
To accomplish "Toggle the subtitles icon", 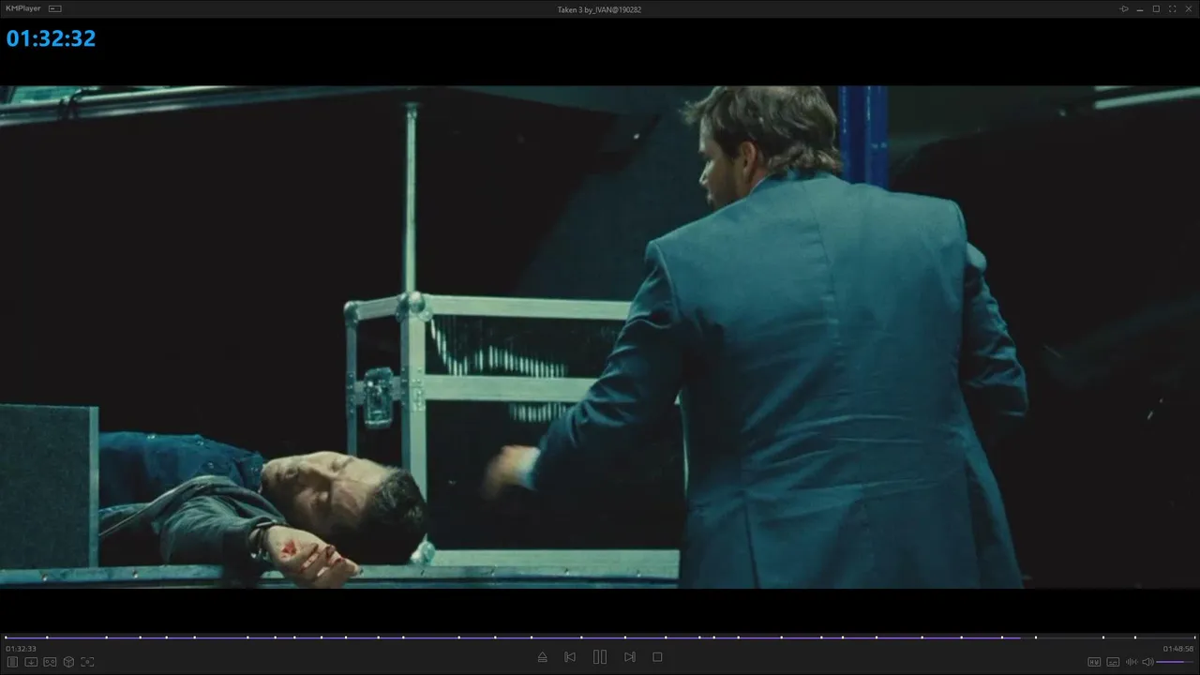I will (1113, 662).
